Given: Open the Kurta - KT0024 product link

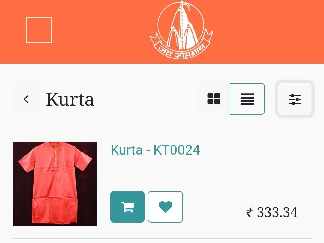Looking at the screenshot, I should click(155, 150).
